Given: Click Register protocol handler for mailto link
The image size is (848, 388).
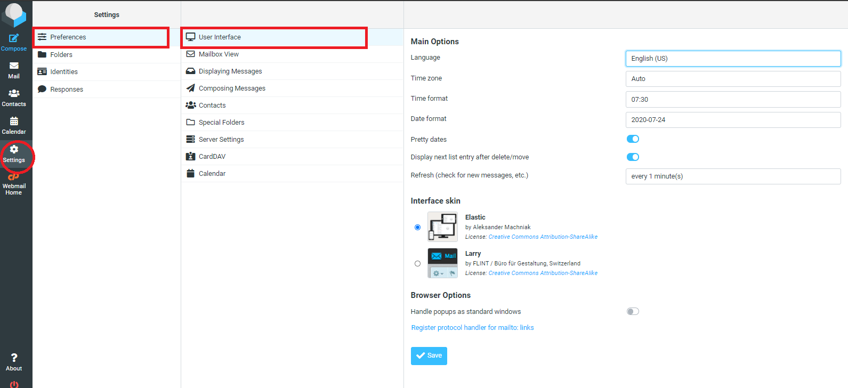Looking at the screenshot, I should point(472,328).
